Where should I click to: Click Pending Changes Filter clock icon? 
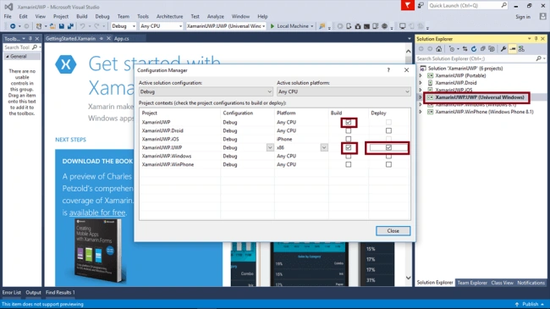coord(452,49)
